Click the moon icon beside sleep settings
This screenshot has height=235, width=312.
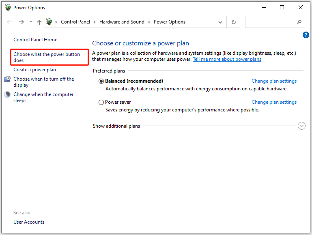[x=7, y=94]
